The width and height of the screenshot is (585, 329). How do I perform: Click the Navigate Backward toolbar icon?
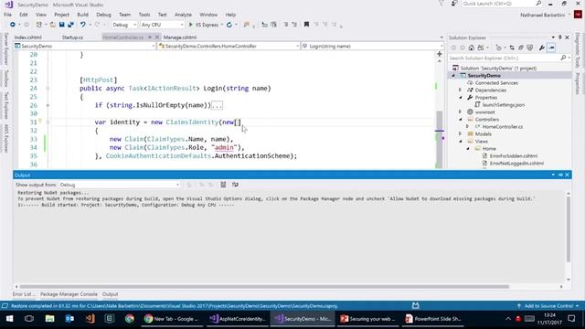[12, 25]
